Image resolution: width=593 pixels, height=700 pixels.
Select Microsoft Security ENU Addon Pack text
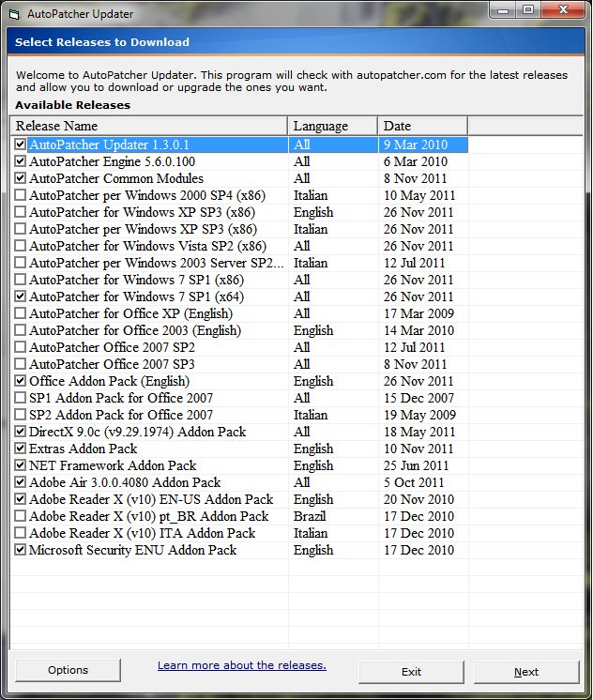tap(133, 550)
